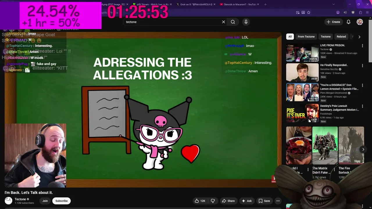Open Destiny's Pxie Lawsuit video title
Screen dimensions: 372x209
[339, 108]
